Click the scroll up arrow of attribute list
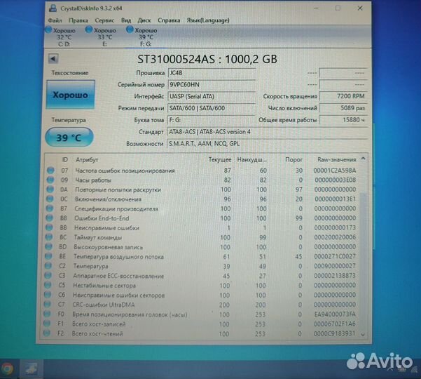The image size is (421, 379). (363, 159)
